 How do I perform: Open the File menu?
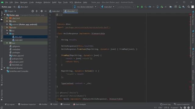pyautogui.click(x=6, y=2)
